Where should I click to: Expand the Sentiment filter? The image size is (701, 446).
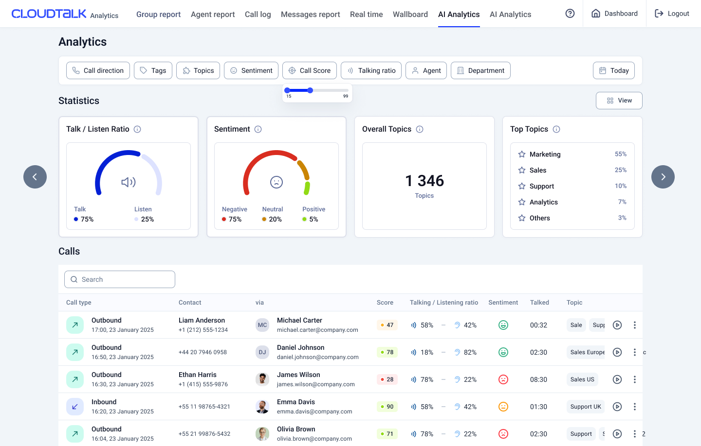click(251, 70)
